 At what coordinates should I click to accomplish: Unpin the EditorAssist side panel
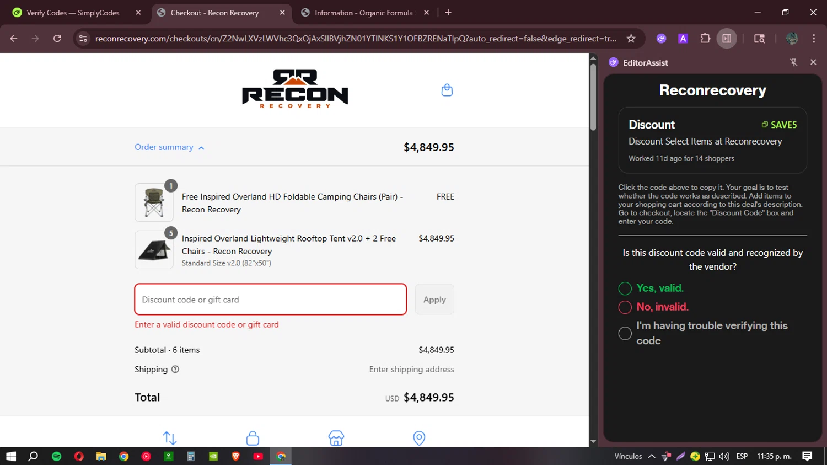794,62
